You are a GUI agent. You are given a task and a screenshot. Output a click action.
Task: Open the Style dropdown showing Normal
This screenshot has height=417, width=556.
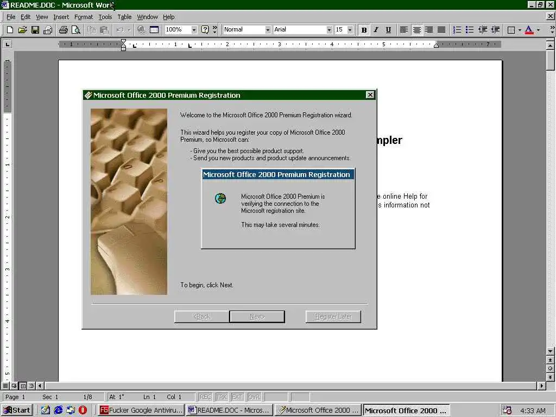(268, 30)
